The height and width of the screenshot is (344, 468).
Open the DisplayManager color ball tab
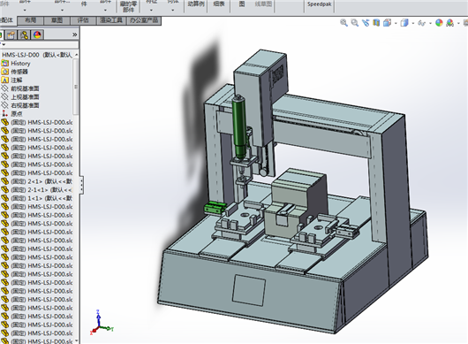click(37, 34)
